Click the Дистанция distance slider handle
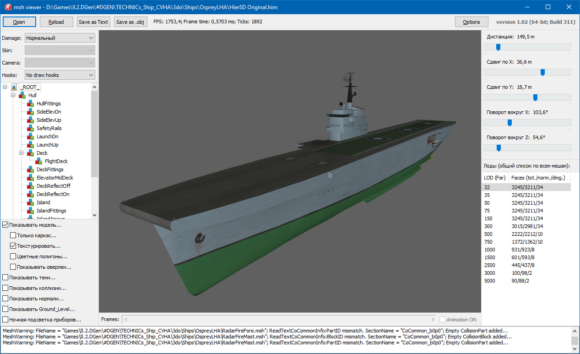The height and width of the screenshot is (354, 580). (x=498, y=47)
